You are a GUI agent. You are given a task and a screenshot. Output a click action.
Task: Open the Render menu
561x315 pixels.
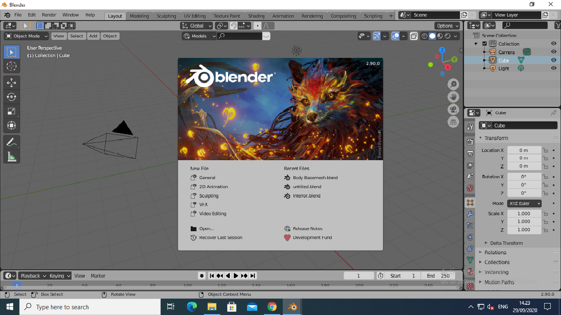(x=49, y=15)
